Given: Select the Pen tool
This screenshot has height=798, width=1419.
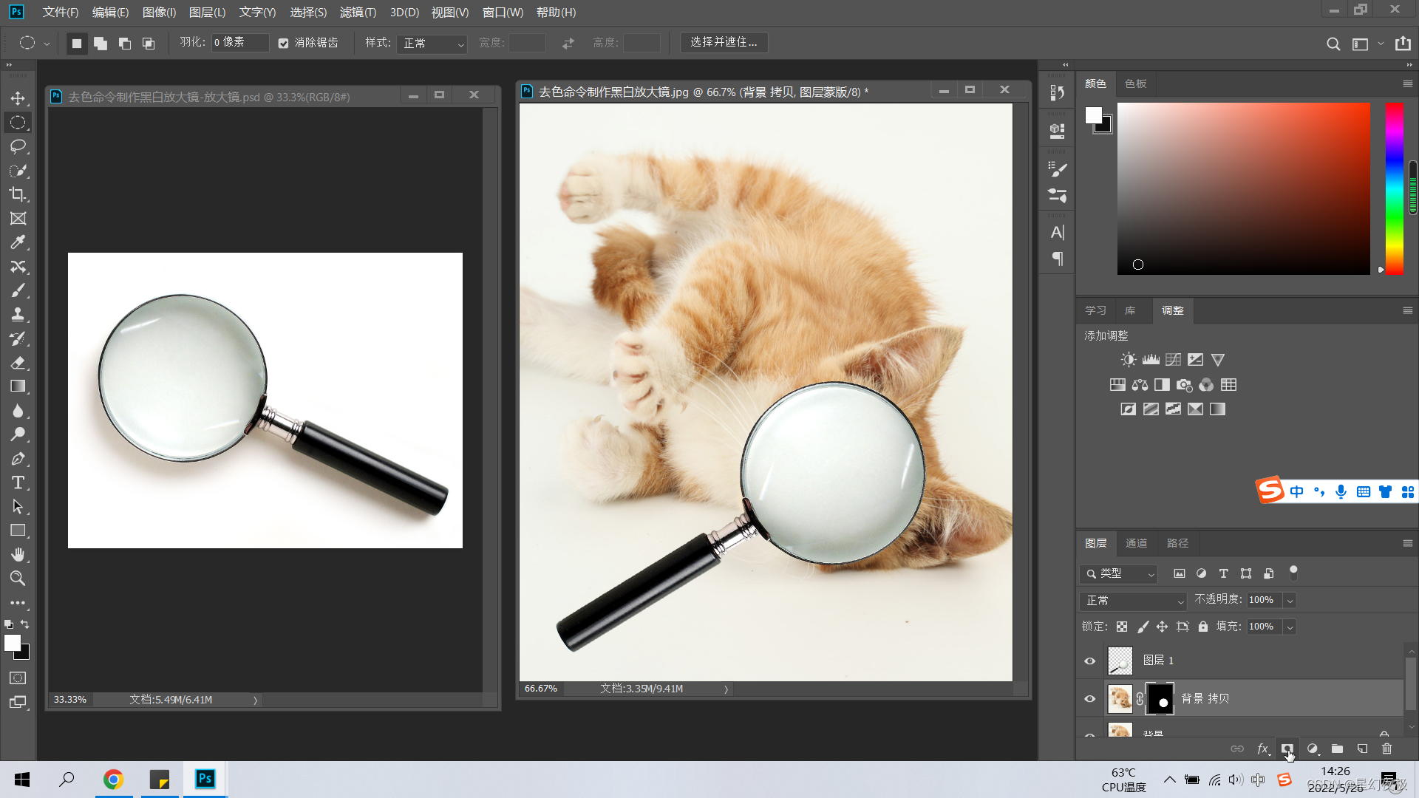Looking at the screenshot, I should (18, 459).
